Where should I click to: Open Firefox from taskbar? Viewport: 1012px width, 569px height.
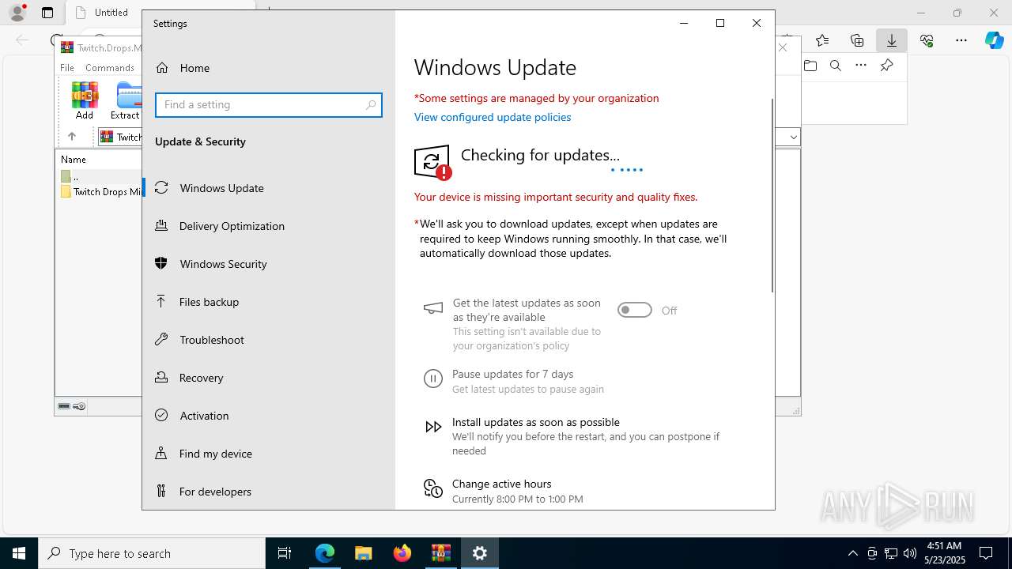[402, 553]
